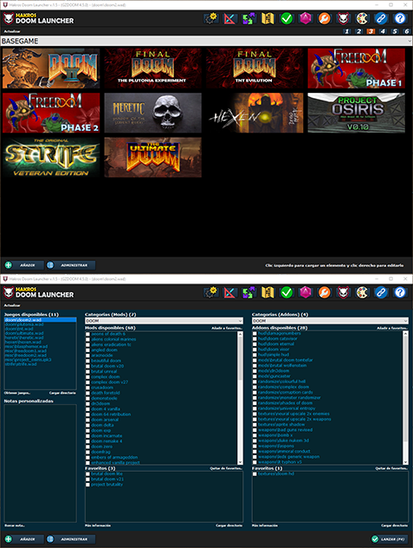Select the highlighted page tab 3
The image size is (413, 548).
(x=371, y=31)
